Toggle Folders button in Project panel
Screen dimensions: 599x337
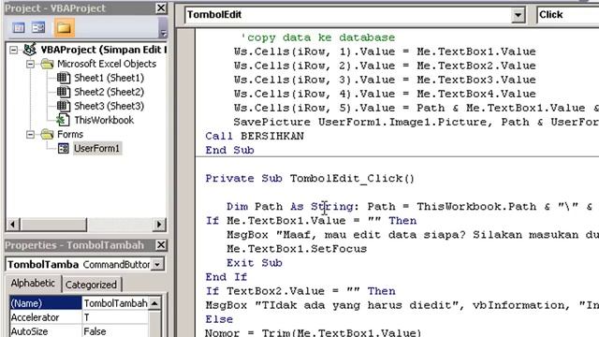(x=64, y=27)
